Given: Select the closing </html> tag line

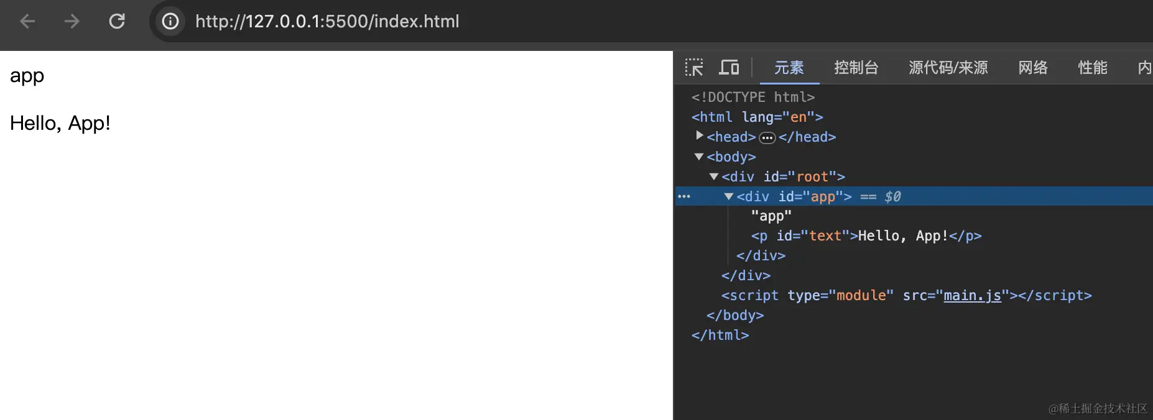Looking at the screenshot, I should point(720,336).
